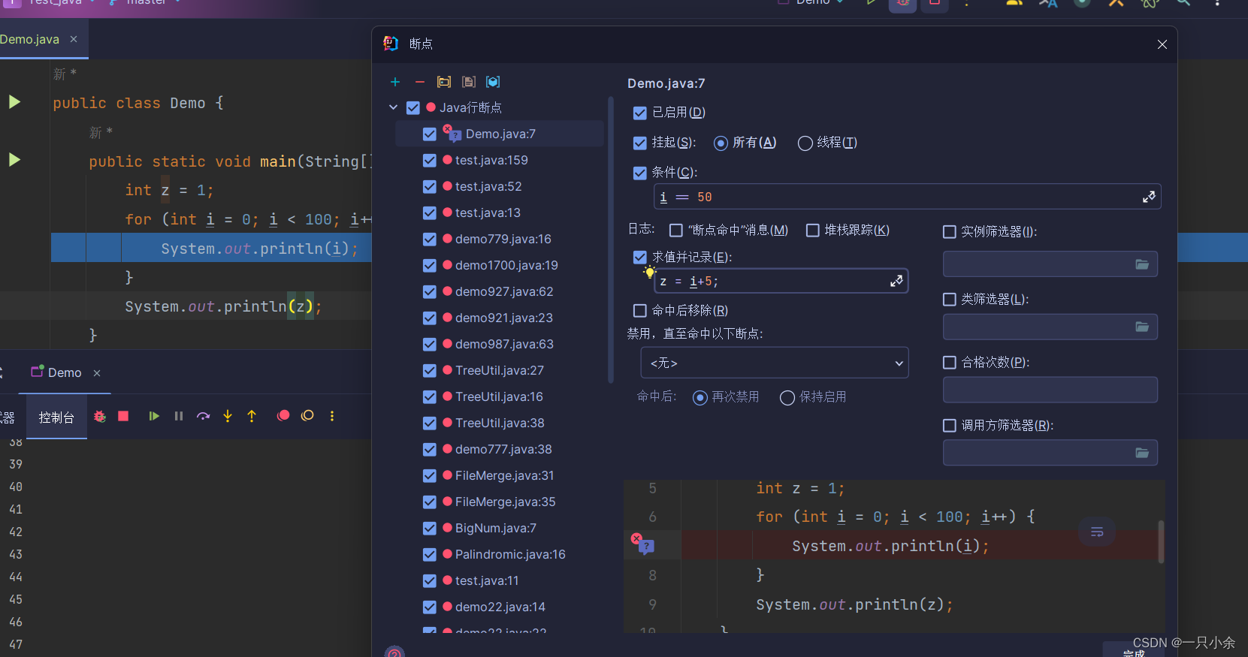Image resolution: width=1248 pixels, height=657 pixels.
Task: Enable 堆栈跟踪(K) checkbox
Action: click(x=813, y=231)
